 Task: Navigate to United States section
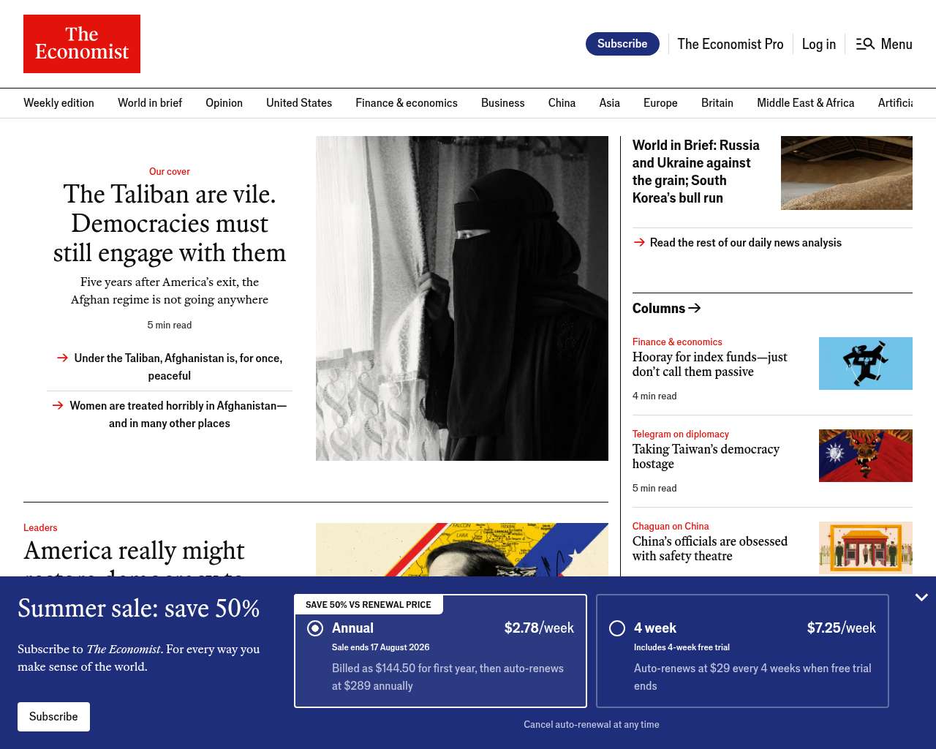[299, 103]
